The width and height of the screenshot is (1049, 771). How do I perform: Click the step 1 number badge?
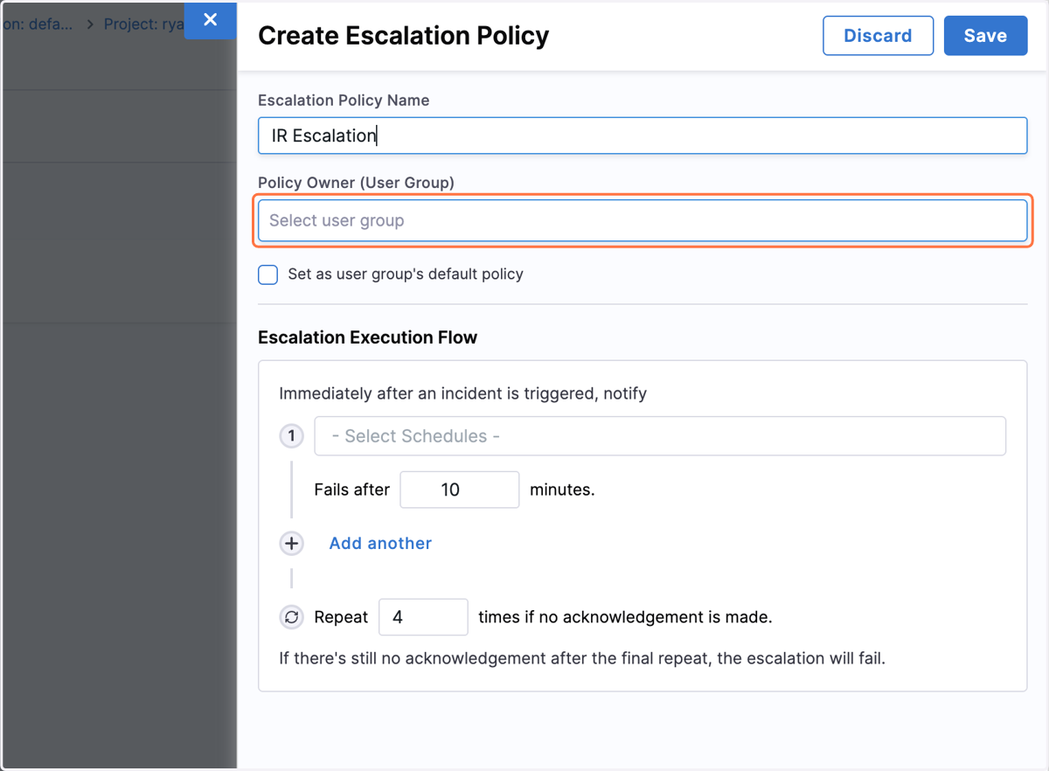[291, 436]
